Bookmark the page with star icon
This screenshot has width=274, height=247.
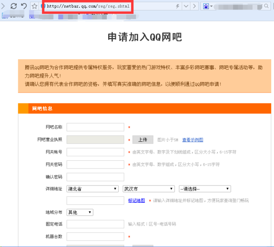click(x=34, y=6)
